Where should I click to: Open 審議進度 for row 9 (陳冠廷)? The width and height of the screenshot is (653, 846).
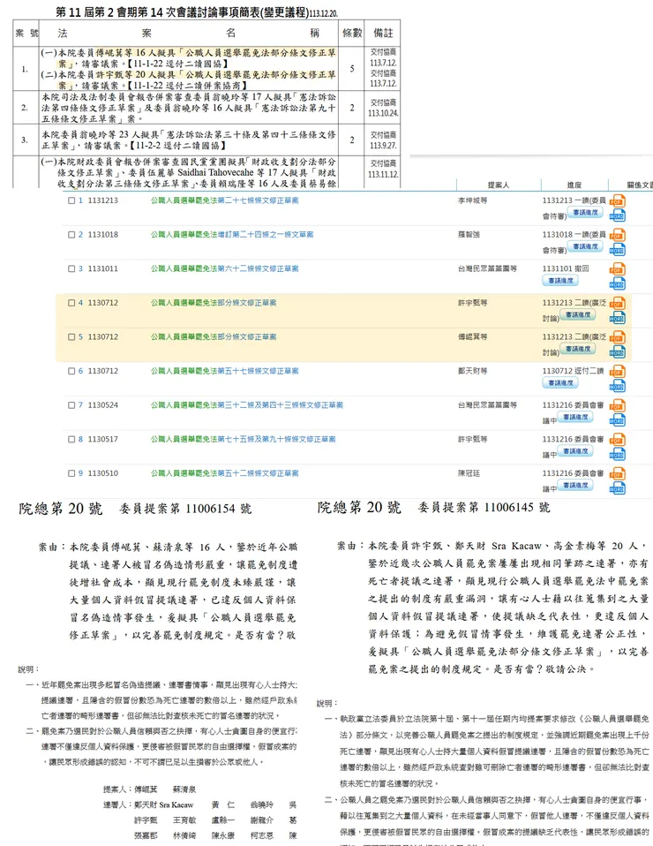point(575,485)
